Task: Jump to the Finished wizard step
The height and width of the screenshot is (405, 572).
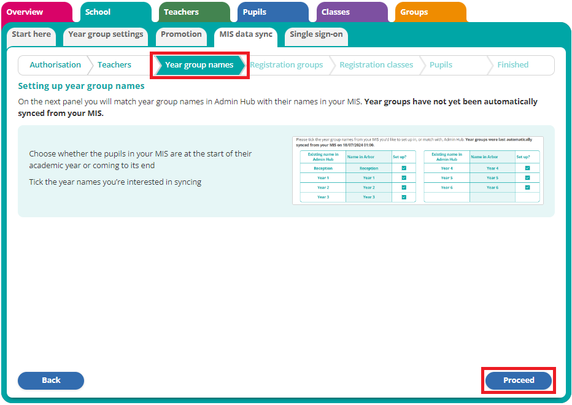Action: [x=512, y=65]
